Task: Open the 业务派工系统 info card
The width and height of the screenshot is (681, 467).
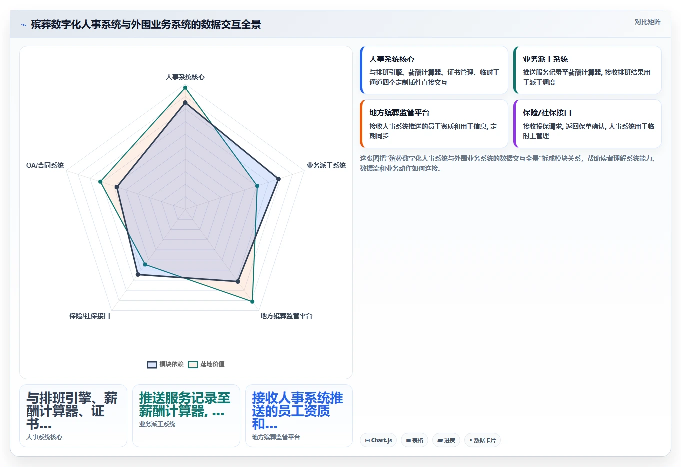Action: click(x=587, y=70)
